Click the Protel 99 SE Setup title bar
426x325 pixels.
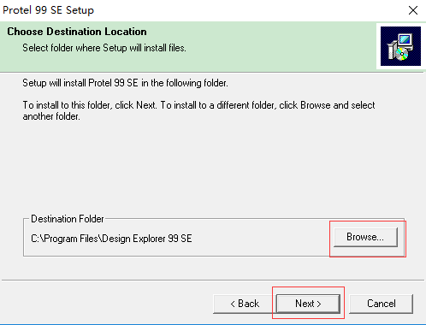199,10
